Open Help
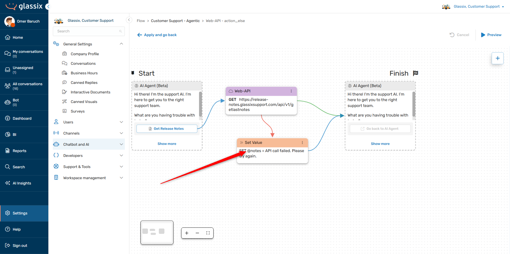Image resolution: width=510 pixels, height=254 pixels. pos(24,229)
